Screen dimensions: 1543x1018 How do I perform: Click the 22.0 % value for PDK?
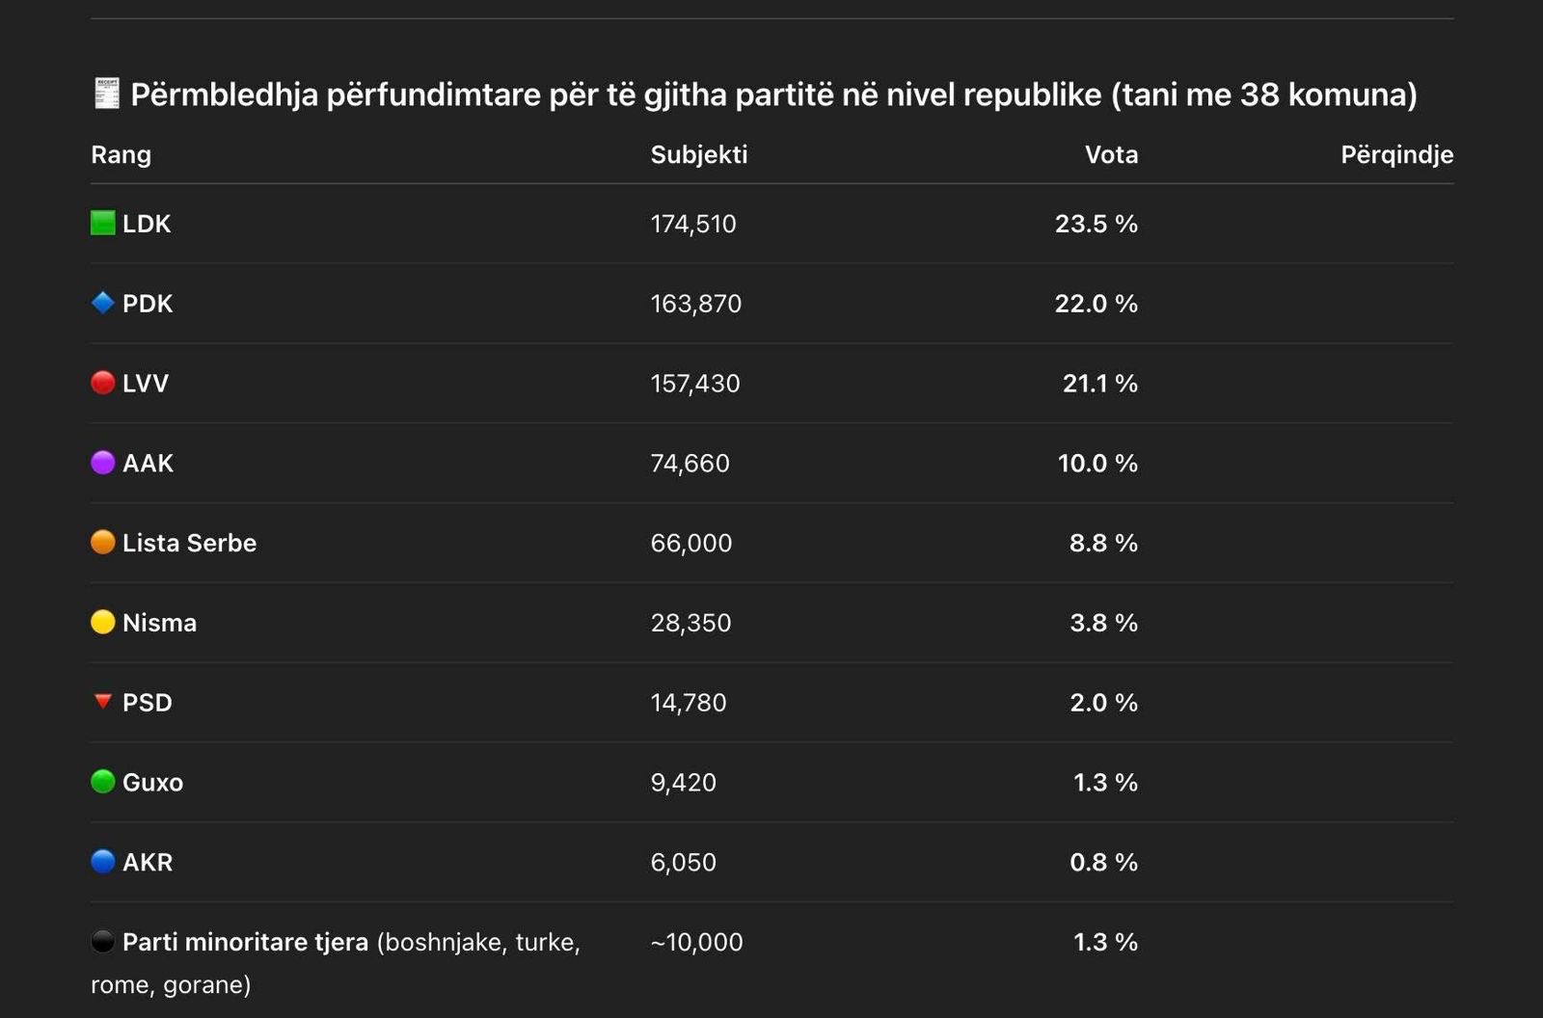[x=1096, y=304]
